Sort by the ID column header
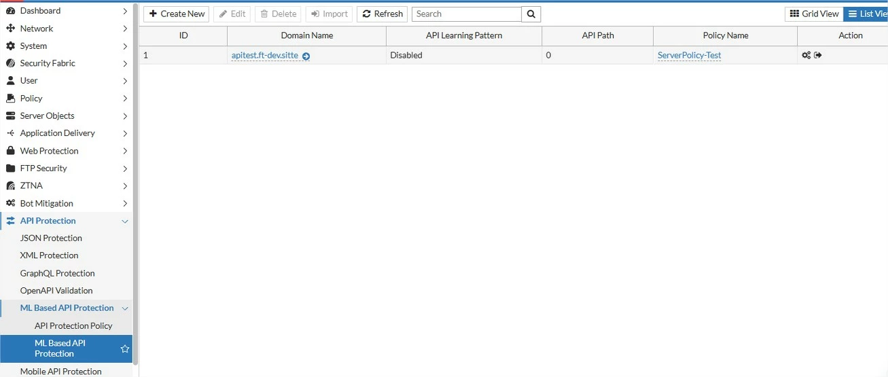Viewport: 888px width, 377px height. [x=183, y=35]
